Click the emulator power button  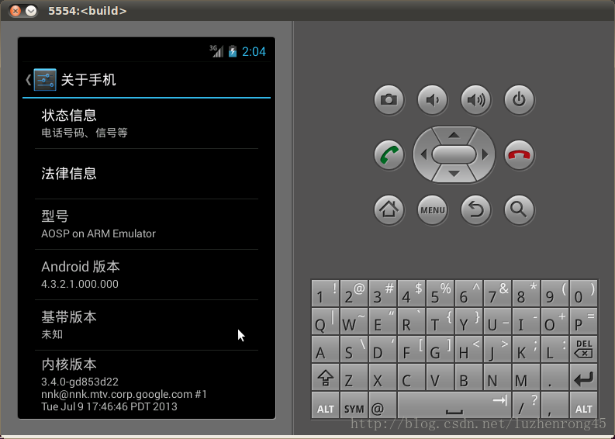[x=519, y=99]
